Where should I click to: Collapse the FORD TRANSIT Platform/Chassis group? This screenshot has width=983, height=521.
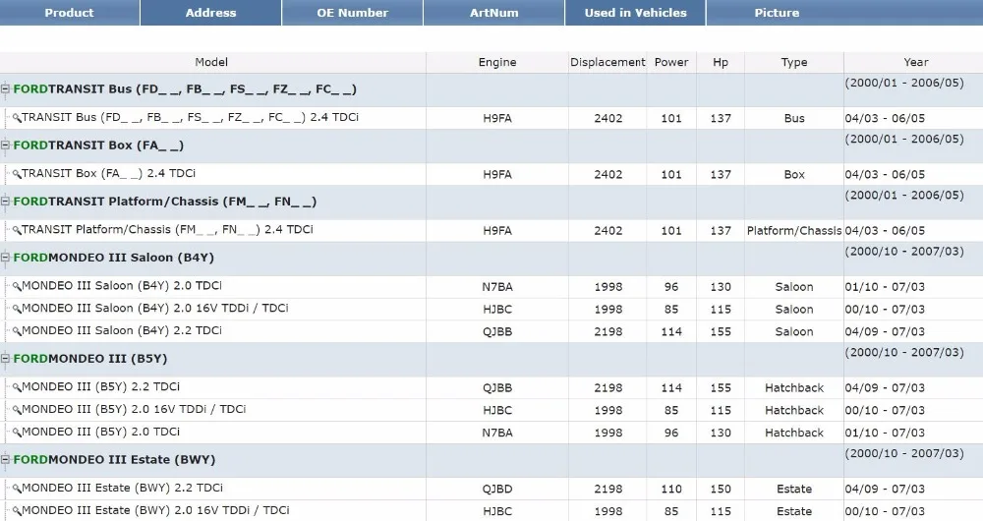coord(5,202)
